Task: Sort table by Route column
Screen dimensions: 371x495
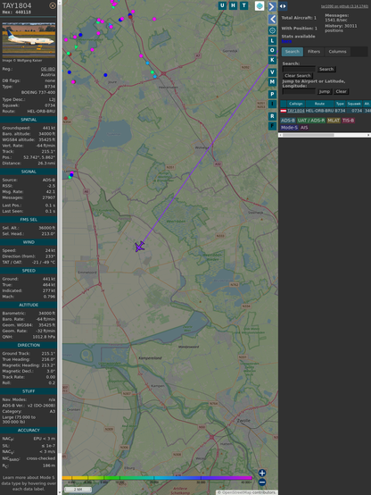Action: [x=319, y=104]
